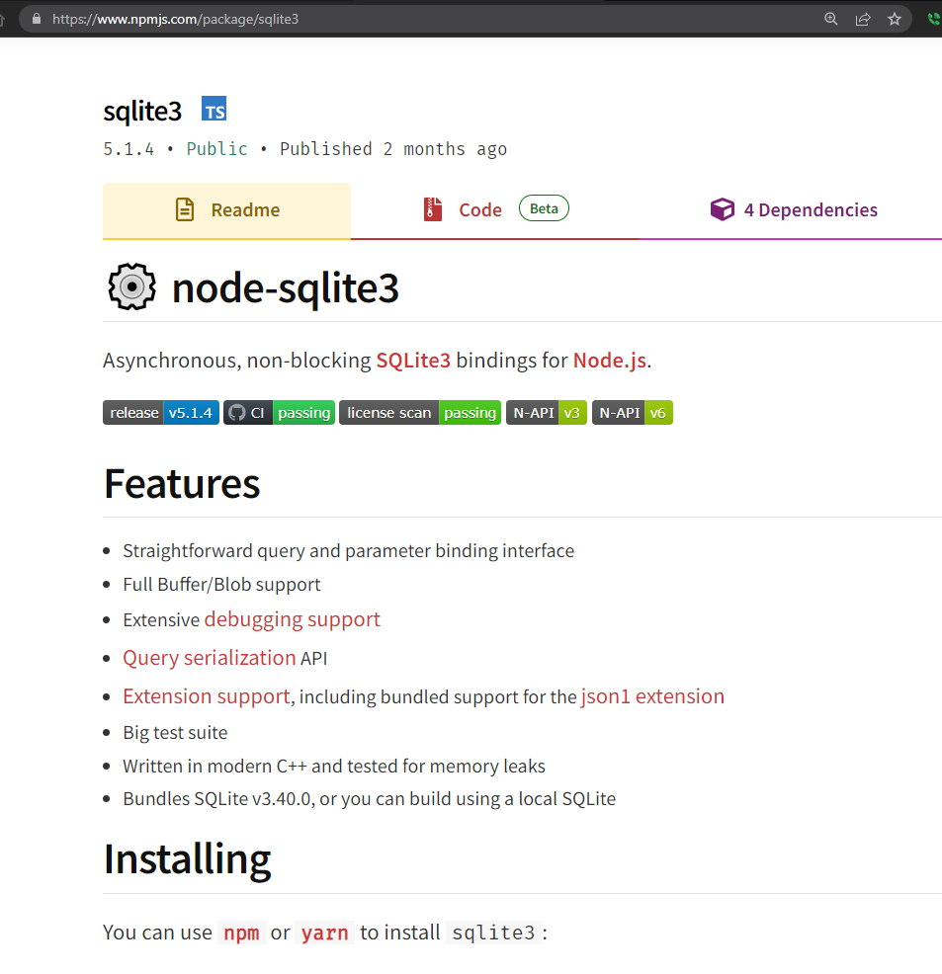The width and height of the screenshot is (942, 974).
Task: Click the Features heading
Action: [x=182, y=484]
